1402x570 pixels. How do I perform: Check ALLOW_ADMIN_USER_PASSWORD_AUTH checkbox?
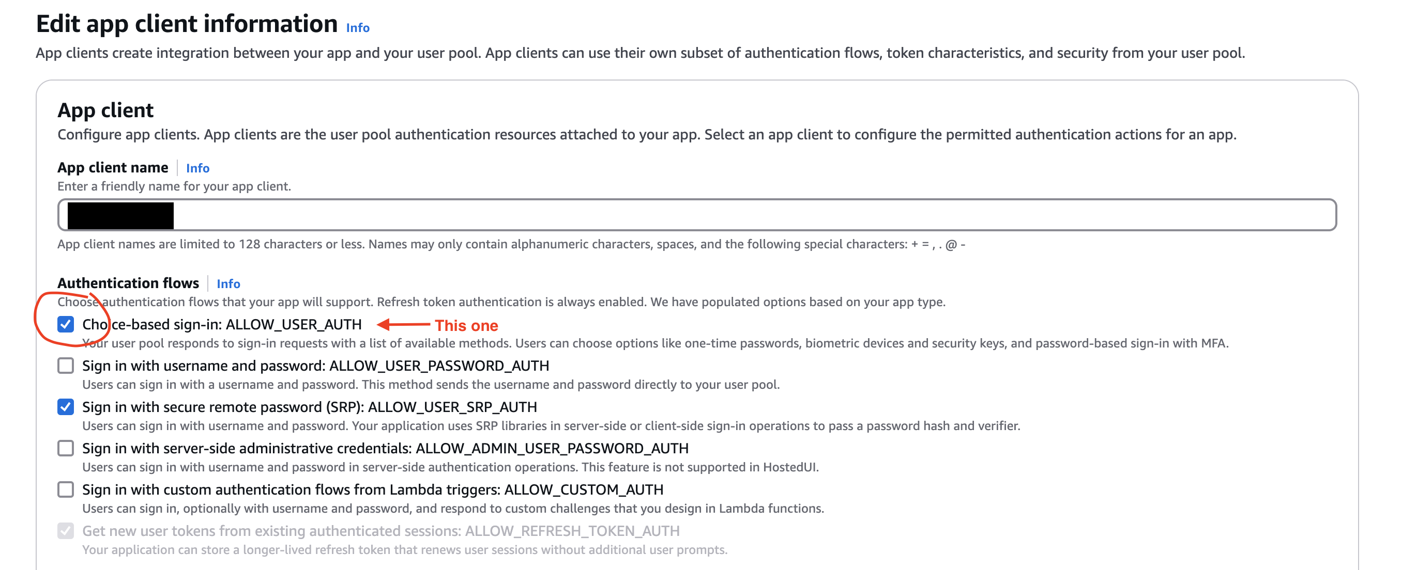(65, 448)
